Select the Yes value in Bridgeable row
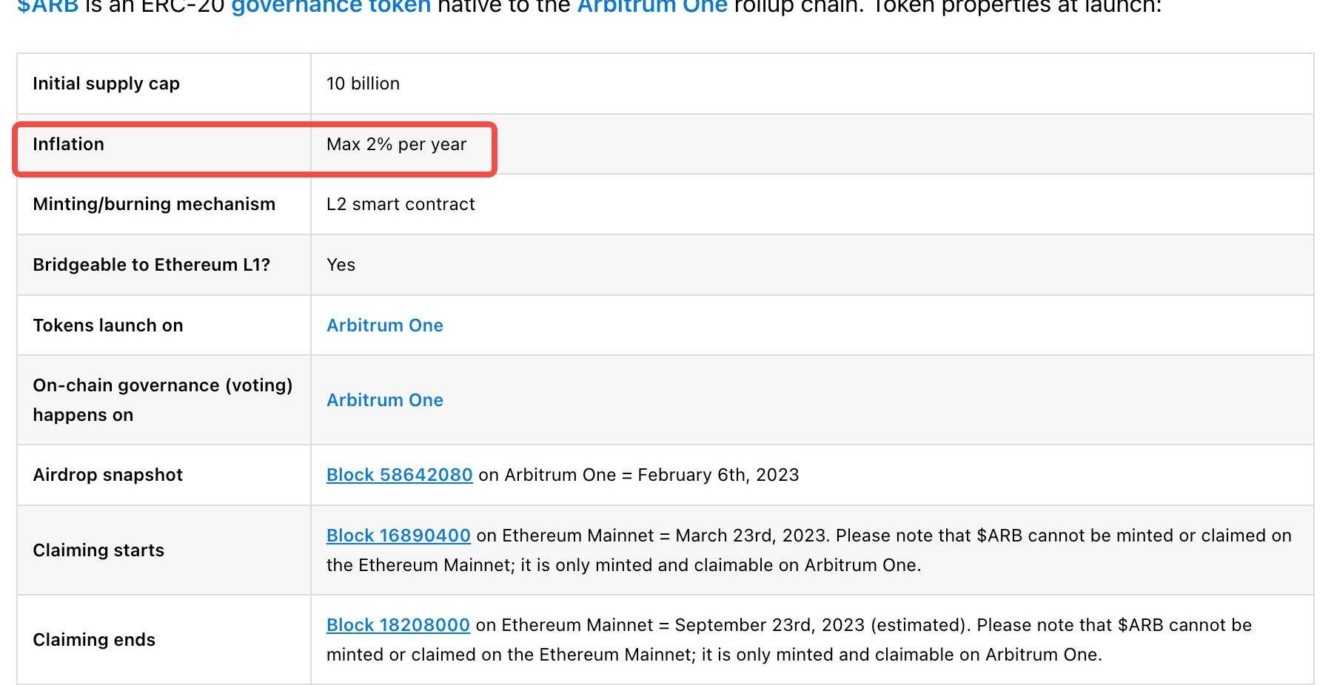1337x685 pixels. (x=341, y=265)
